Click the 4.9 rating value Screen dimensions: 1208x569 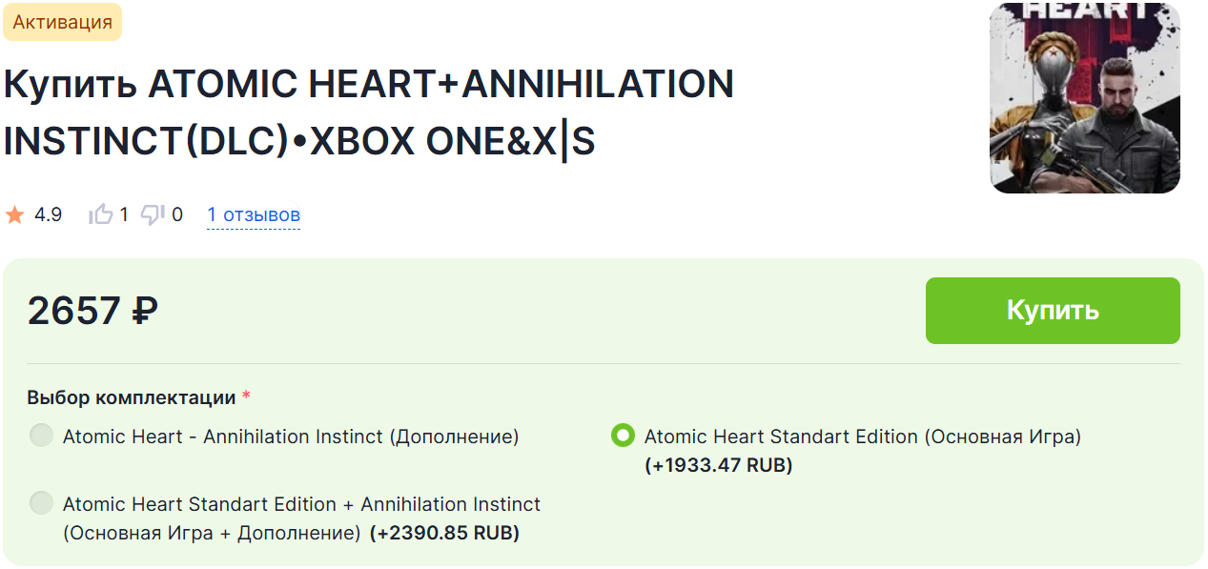click(48, 215)
